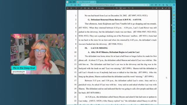Image resolution: width=187 pixels, height=105 pixels.
Task: Click the settings gear at sidebar bottom
Action: tap(174, 103)
